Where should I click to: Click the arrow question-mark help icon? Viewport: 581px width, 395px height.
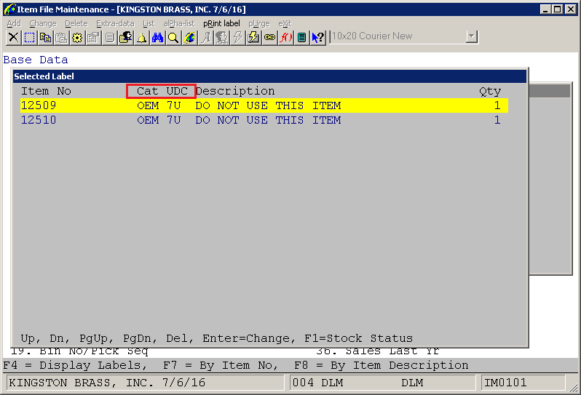coord(317,37)
